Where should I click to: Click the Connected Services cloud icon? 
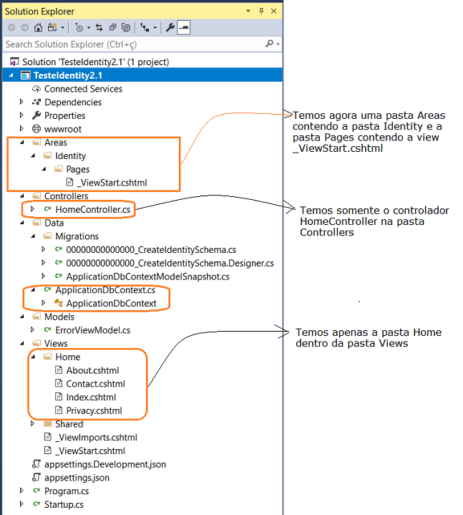36,89
